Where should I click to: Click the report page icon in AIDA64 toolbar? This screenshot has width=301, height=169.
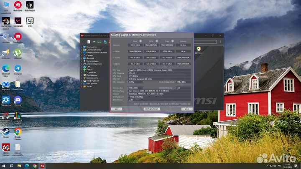tap(89, 41)
